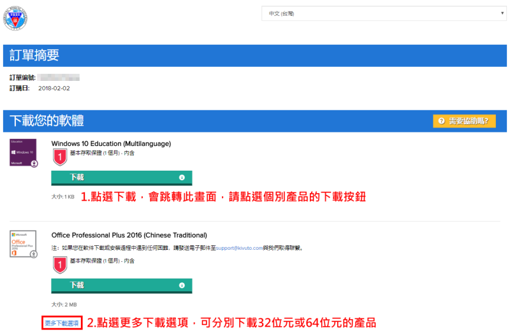Download Office Professional Plus 2016 with 下載 button

point(122,286)
